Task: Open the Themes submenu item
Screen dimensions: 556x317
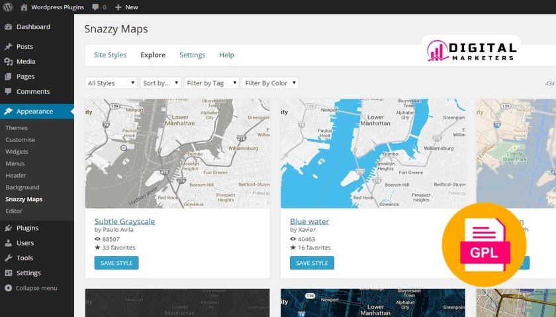Action: [17, 127]
